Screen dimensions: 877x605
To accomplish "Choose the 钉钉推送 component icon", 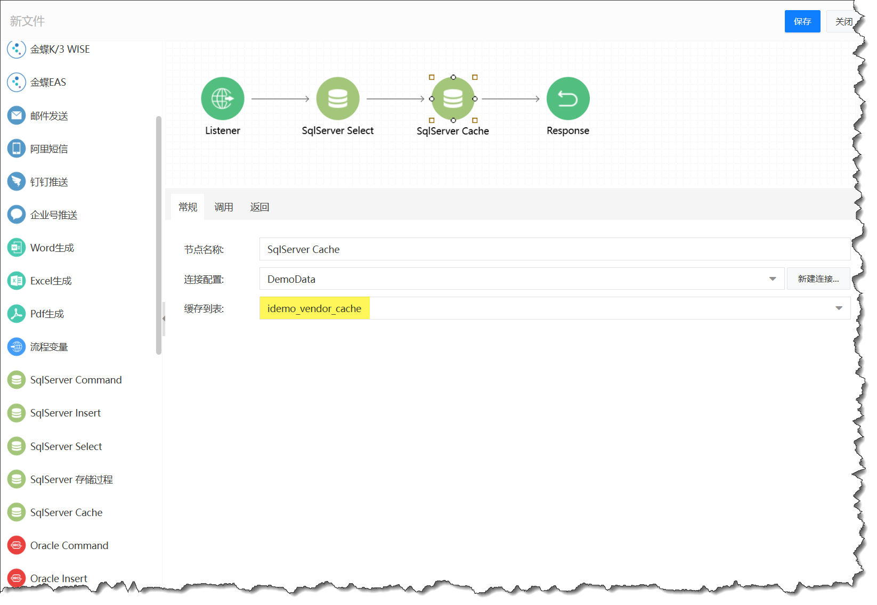I will coord(17,182).
